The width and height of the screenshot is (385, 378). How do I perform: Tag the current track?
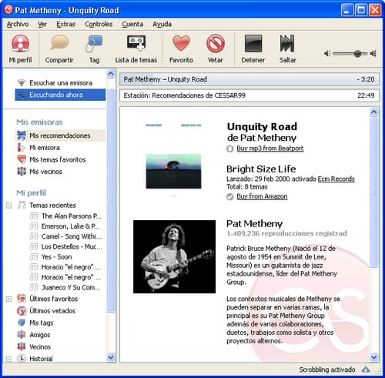(x=94, y=49)
